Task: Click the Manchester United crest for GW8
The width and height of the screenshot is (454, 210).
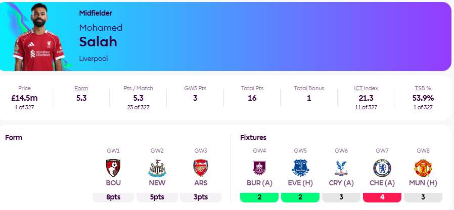Action: click(423, 167)
